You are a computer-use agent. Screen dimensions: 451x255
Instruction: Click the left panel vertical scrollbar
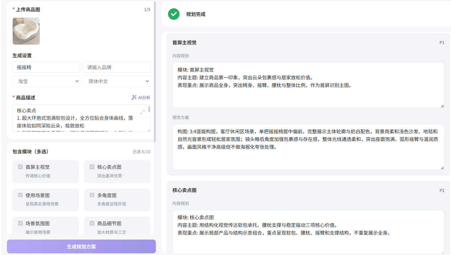click(155, 72)
